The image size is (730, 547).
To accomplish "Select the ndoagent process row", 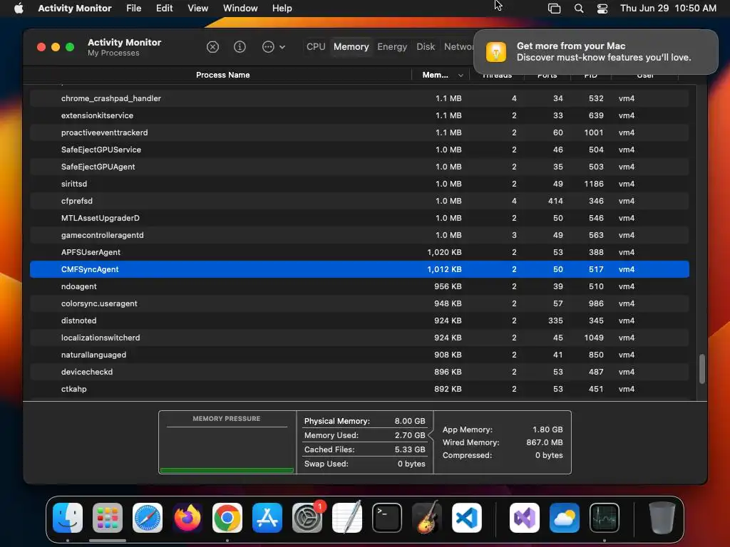I will 359,286.
